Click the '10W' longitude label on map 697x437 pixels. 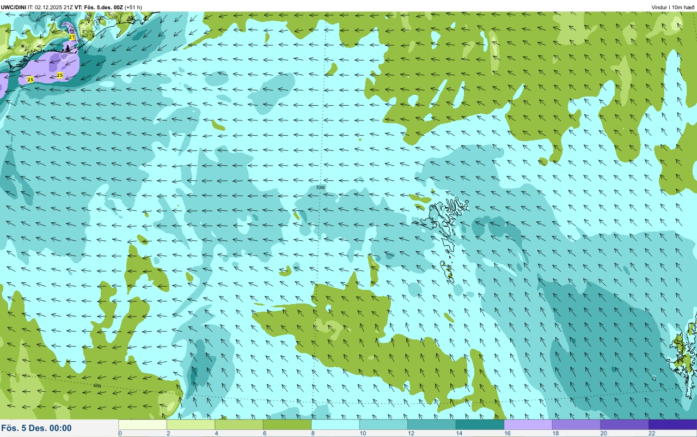pyautogui.click(x=320, y=187)
